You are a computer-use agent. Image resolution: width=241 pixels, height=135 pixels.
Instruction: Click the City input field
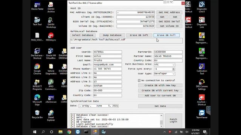pyautogui.click(x=107, y=86)
